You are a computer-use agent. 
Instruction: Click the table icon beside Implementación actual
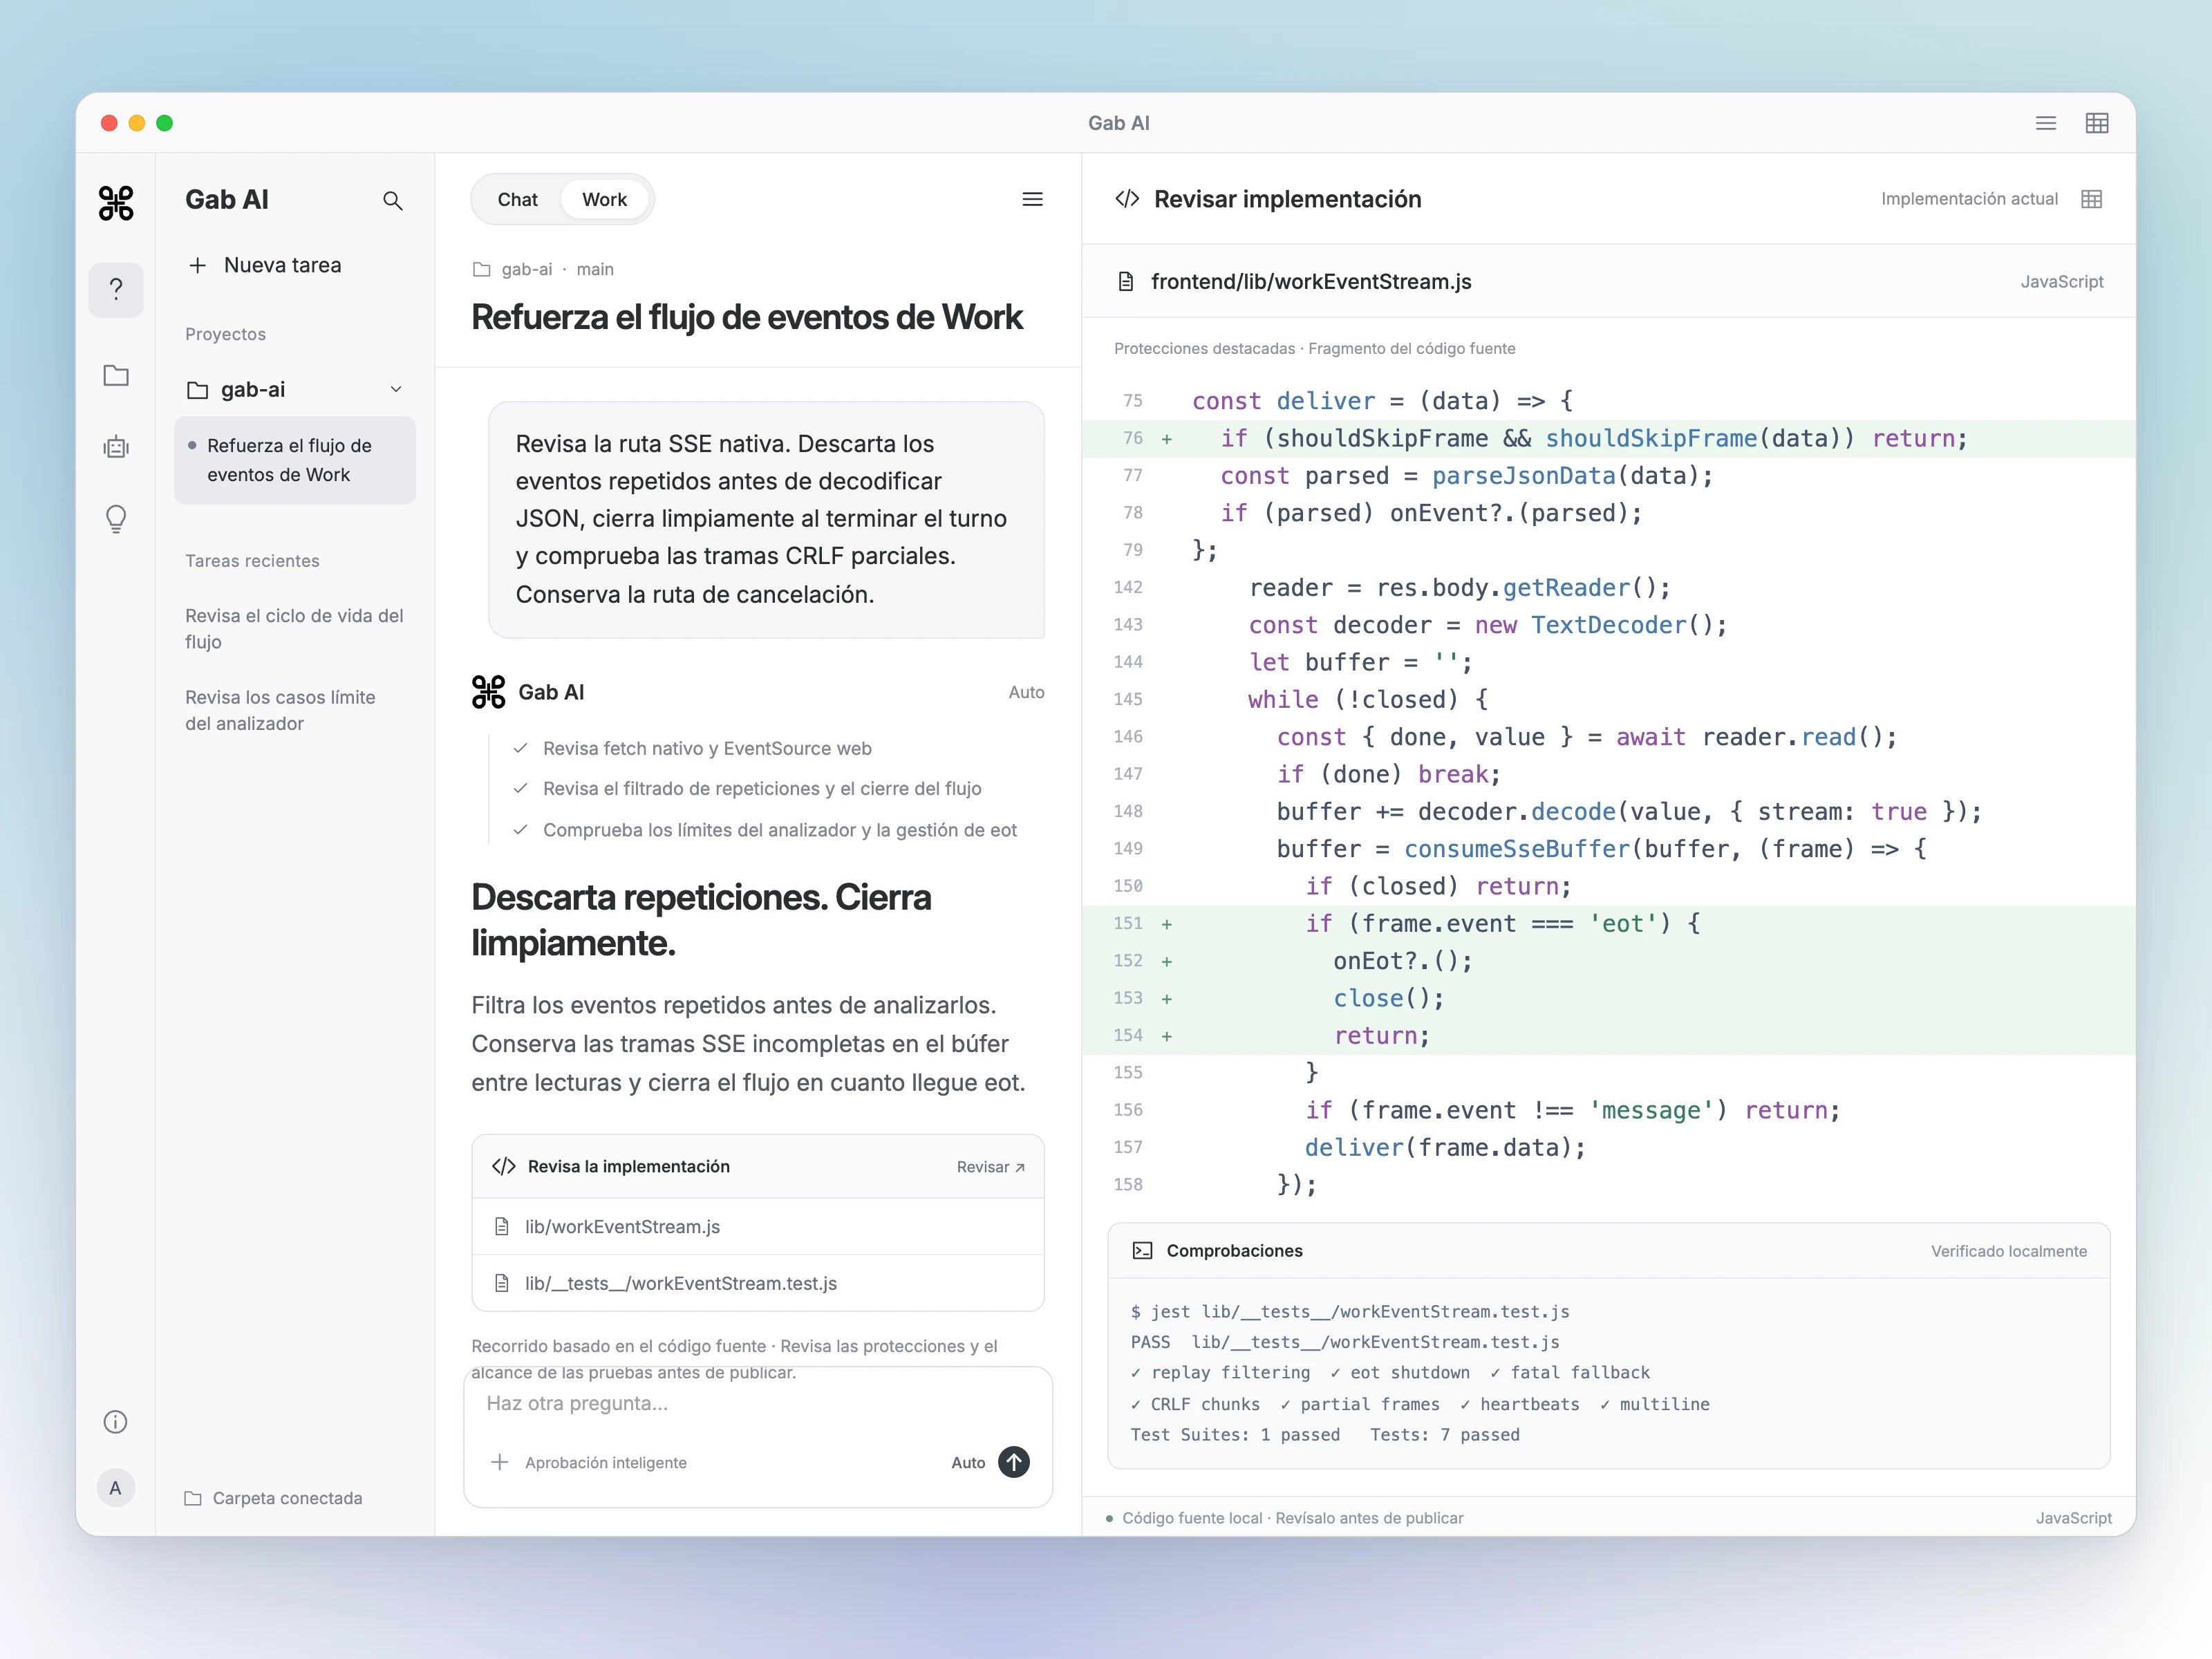pyautogui.click(x=2091, y=199)
